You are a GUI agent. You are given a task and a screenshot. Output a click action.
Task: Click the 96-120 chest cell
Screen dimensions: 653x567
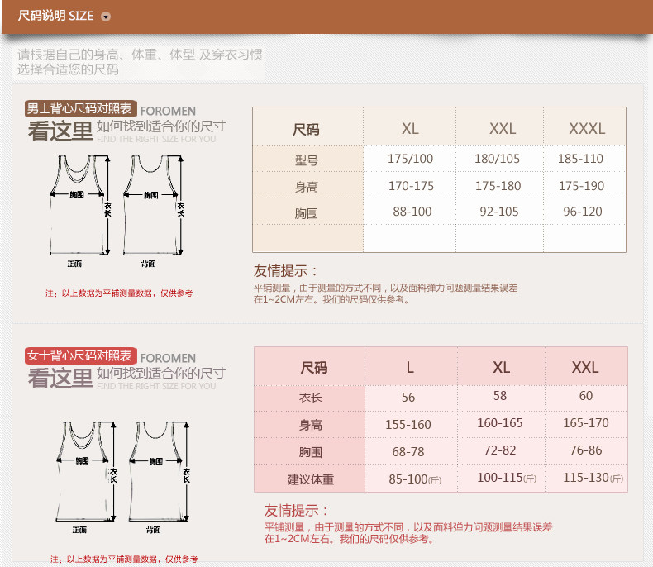[x=583, y=212]
